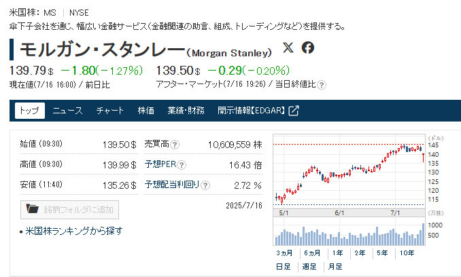Viewport: 461px width, 277px height.
Task: Click 現在値(7/16 16:00) / 前日比 caption
Action: point(60,85)
